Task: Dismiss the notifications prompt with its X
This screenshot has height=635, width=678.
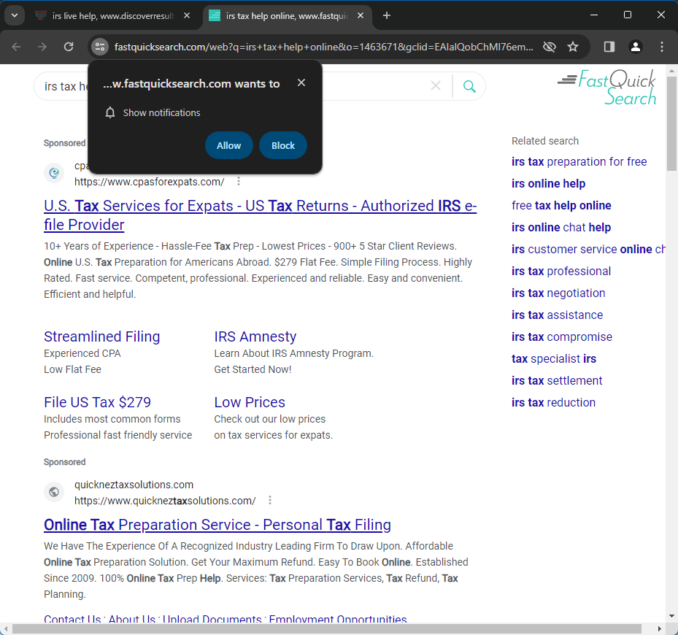Action: click(x=301, y=82)
